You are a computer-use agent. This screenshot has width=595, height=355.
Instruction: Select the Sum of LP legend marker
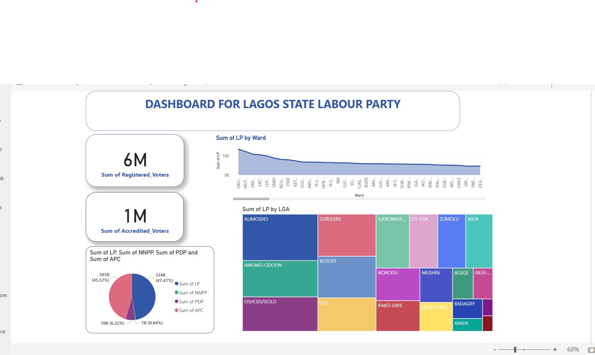coord(177,284)
